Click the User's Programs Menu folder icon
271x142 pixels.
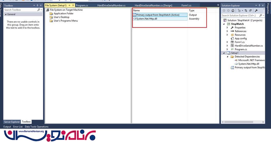[x=51, y=21]
